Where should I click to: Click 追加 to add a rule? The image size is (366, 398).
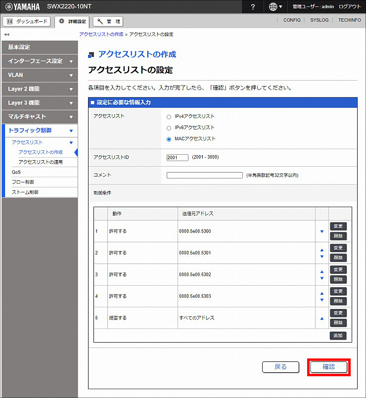click(x=338, y=336)
